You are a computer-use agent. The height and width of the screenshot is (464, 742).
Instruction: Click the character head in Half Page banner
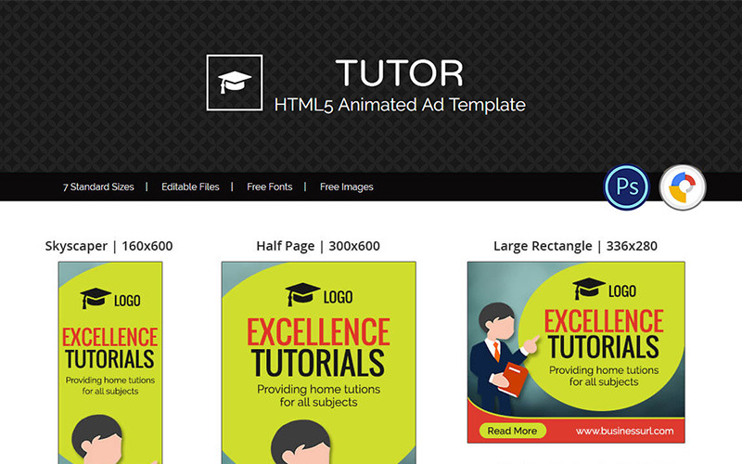[301, 443]
